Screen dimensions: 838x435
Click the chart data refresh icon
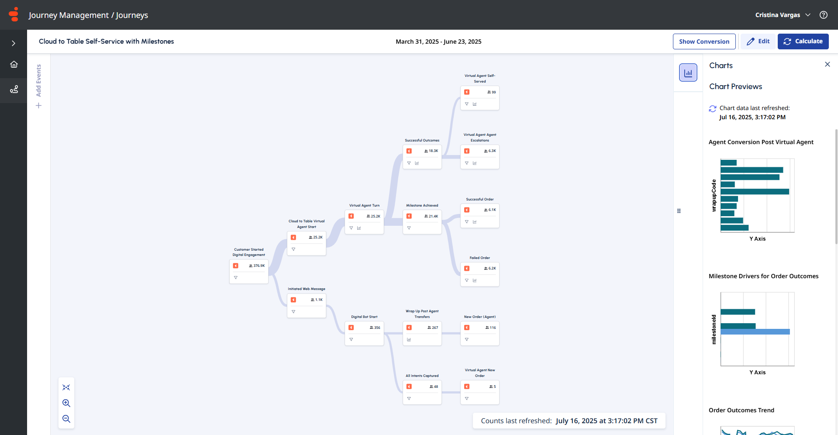point(713,108)
